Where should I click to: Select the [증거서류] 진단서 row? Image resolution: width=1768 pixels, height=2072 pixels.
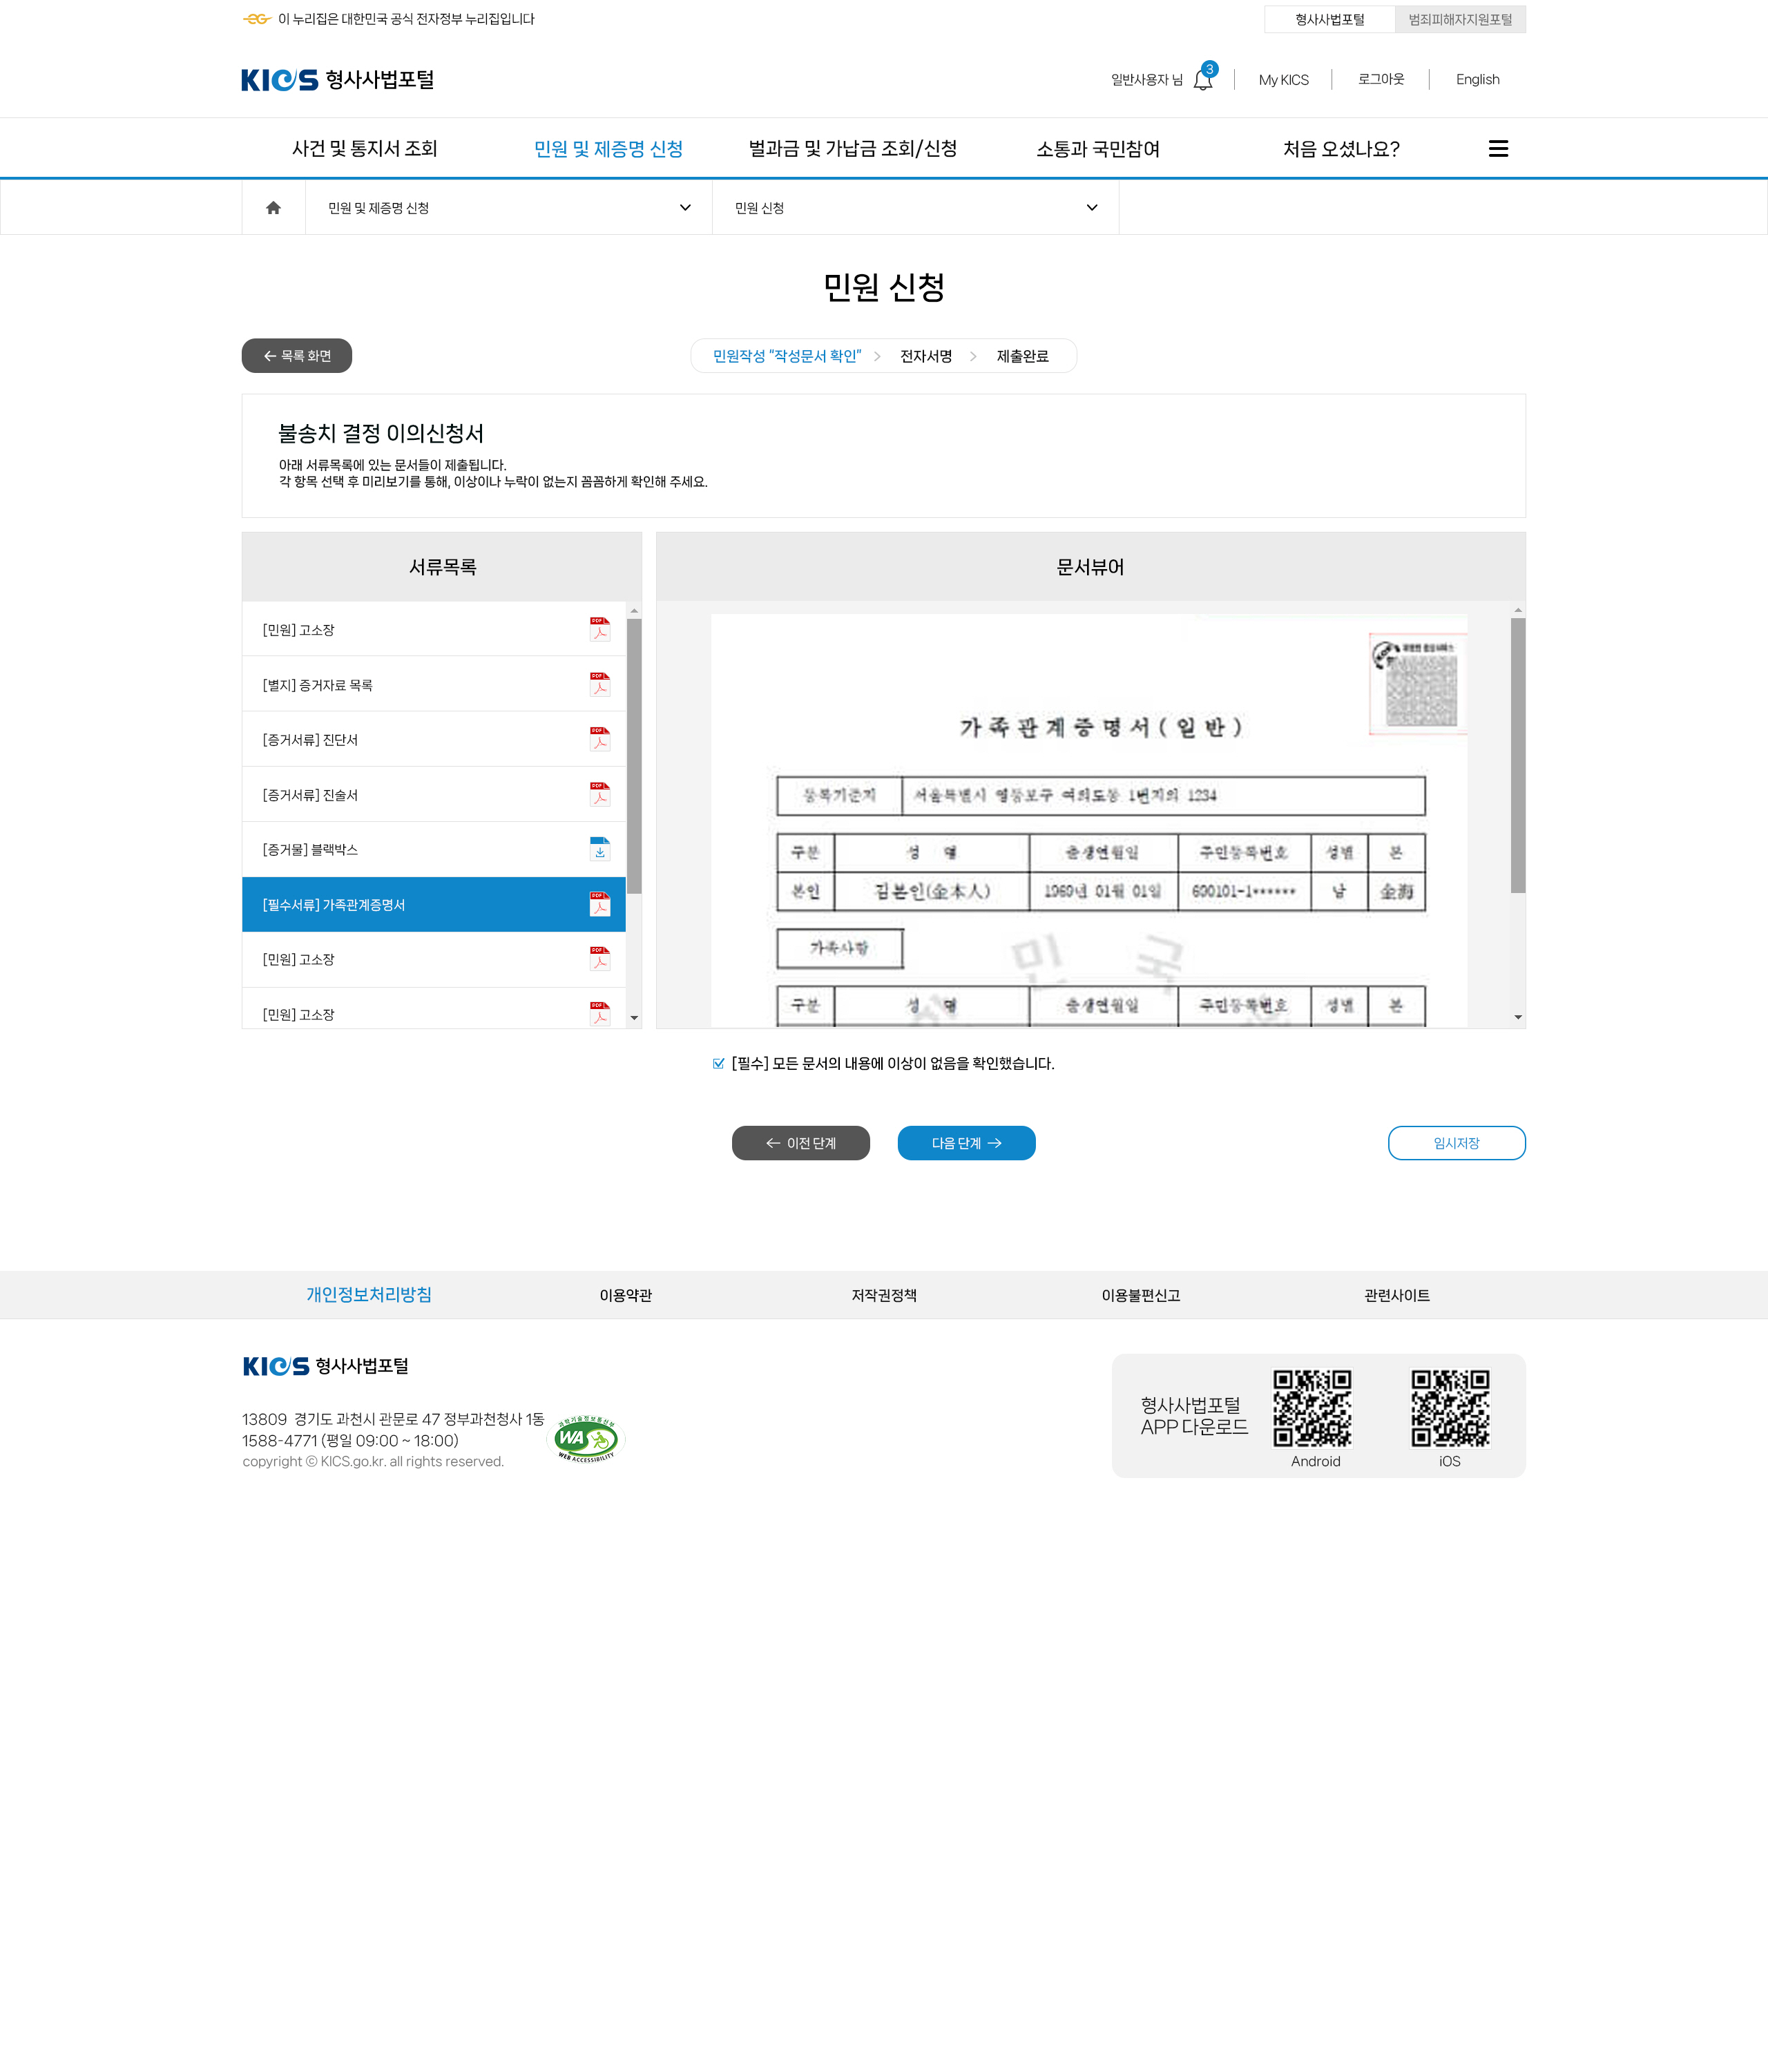point(434,739)
